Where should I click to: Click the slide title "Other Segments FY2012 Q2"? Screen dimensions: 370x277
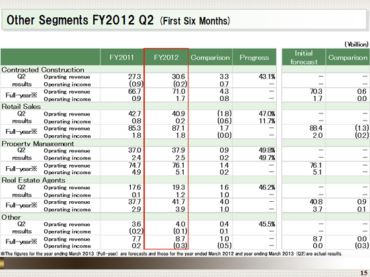point(80,20)
